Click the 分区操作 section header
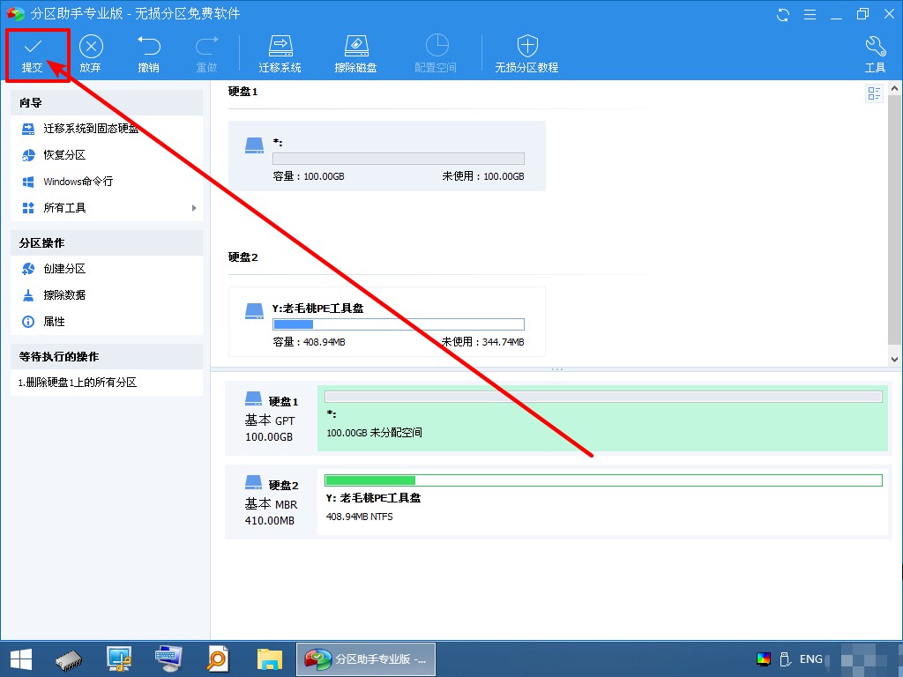903x677 pixels. pos(107,243)
